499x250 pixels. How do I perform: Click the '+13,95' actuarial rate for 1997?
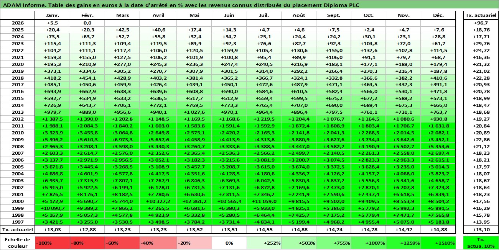(481, 222)
